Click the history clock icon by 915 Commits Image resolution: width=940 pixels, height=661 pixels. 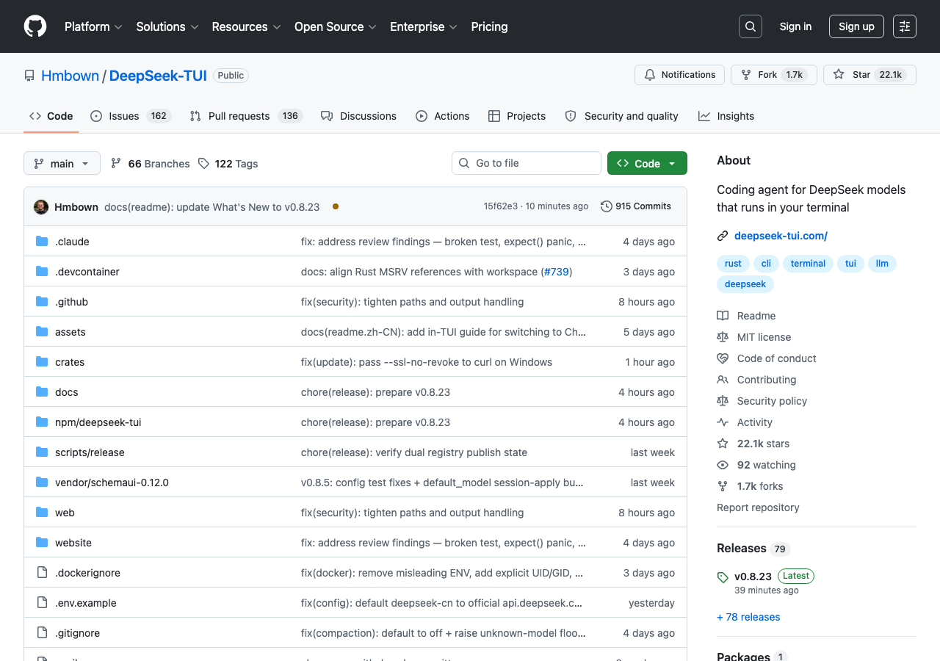[x=607, y=206]
